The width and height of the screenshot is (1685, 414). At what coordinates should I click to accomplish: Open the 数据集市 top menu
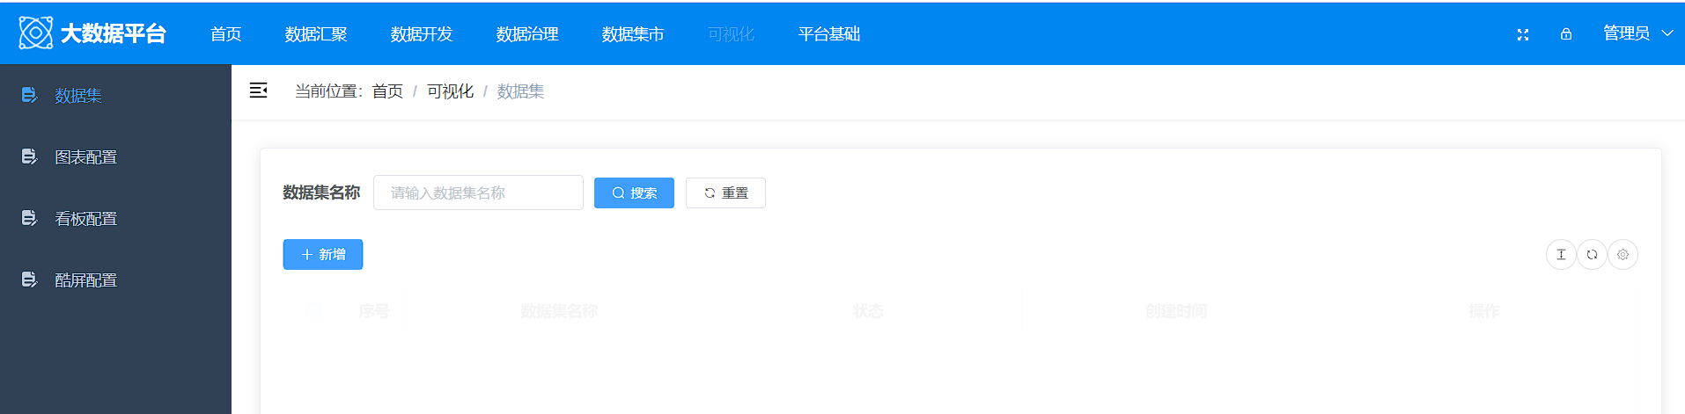click(x=633, y=33)
